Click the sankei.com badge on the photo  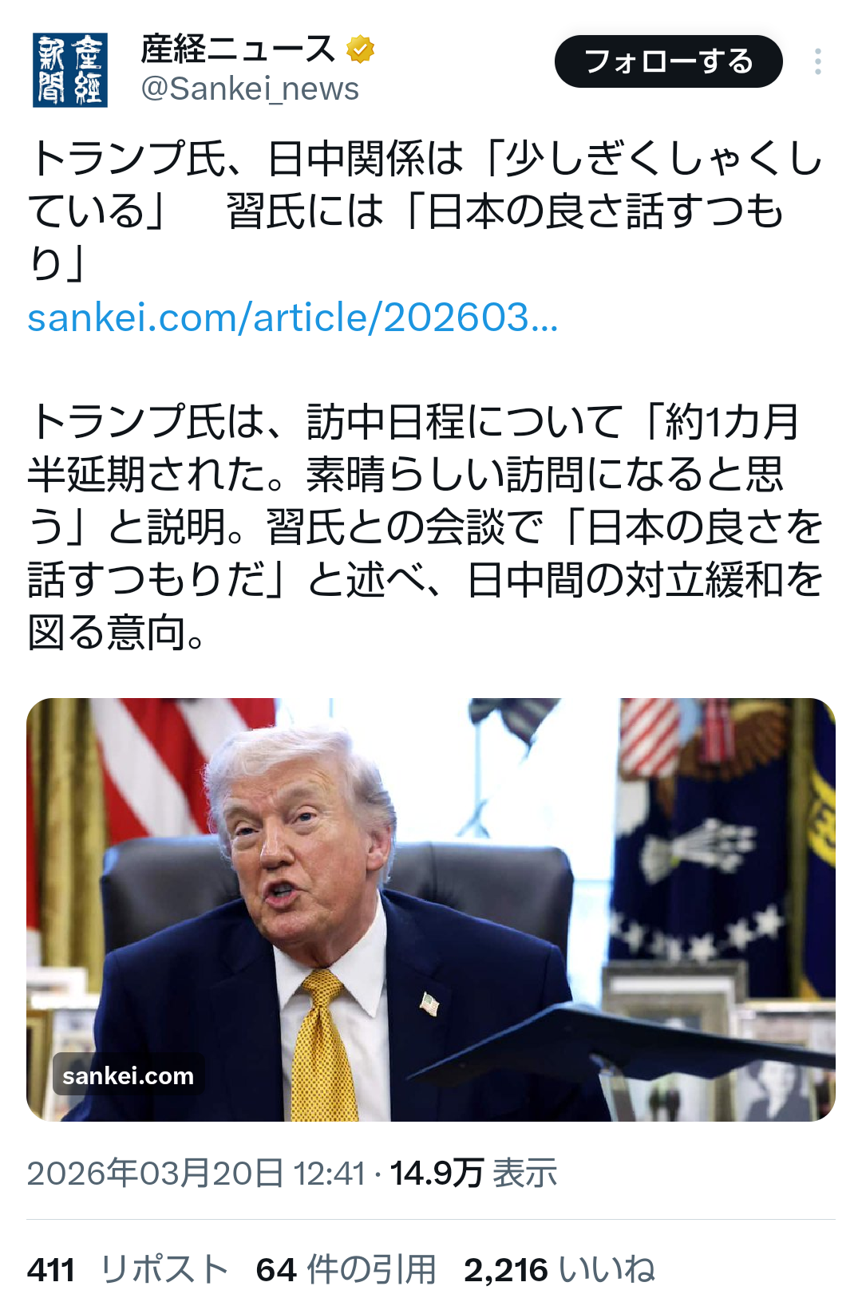(x=129, y=1075)
